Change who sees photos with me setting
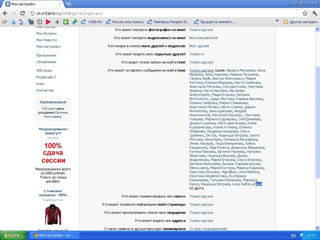The image size is (320, 240). 201,30
